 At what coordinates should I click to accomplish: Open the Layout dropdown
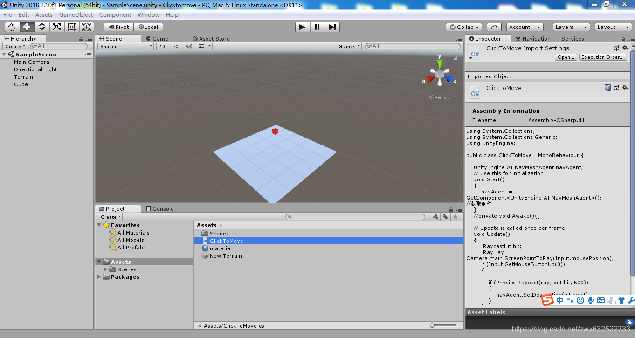(x=613, y=27)
